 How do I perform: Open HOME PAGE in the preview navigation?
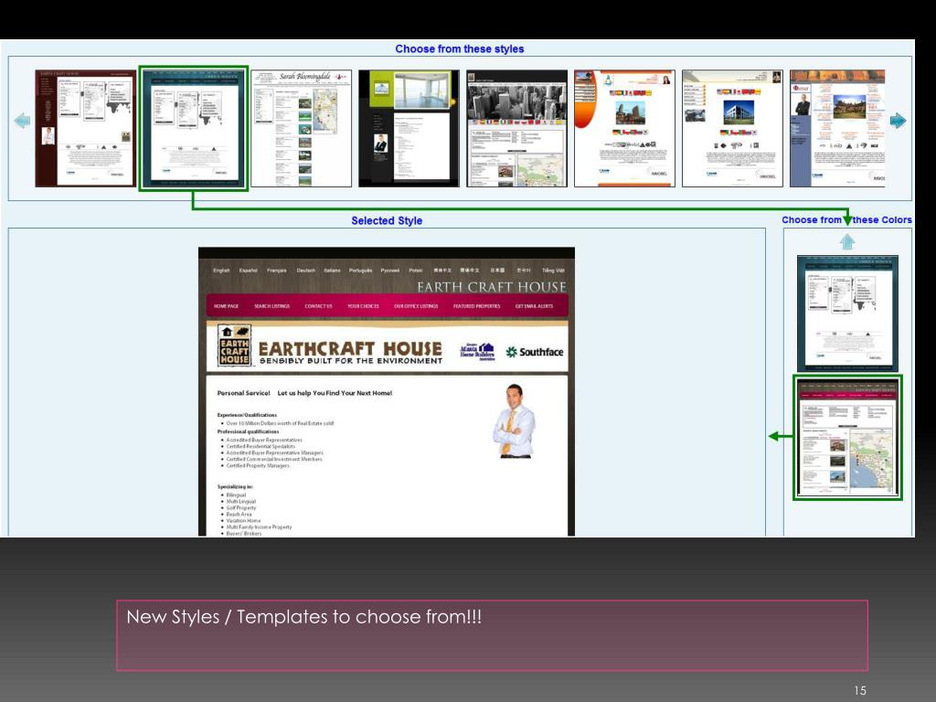(227, 306)
